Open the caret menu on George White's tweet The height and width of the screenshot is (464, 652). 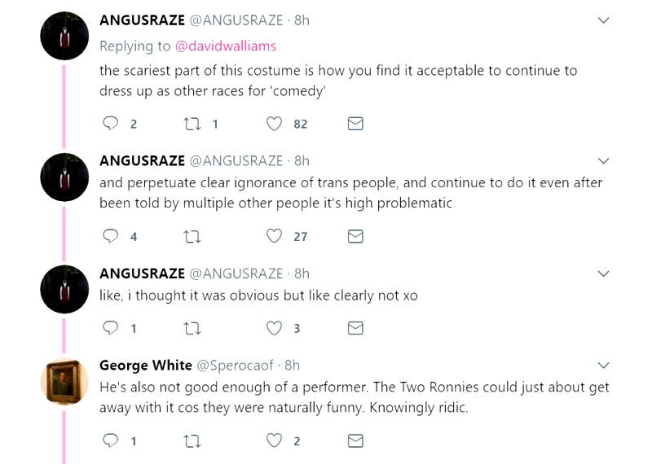(x=604, y=365)
